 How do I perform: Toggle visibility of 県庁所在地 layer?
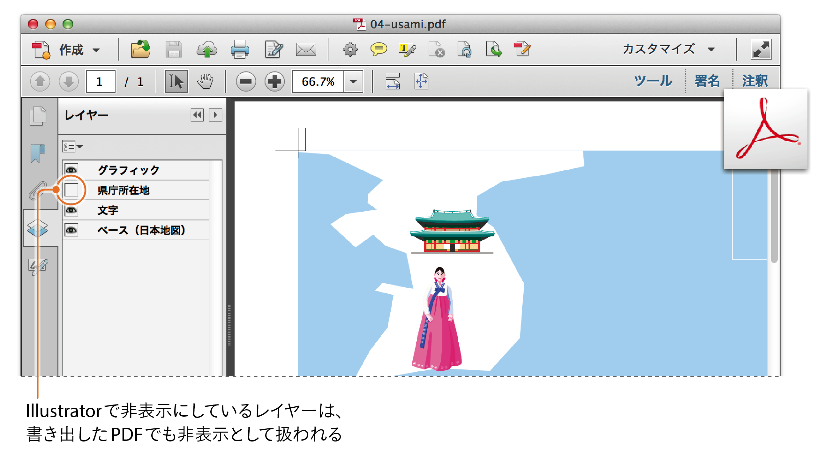pyautogui.click(x=71, y=190)
